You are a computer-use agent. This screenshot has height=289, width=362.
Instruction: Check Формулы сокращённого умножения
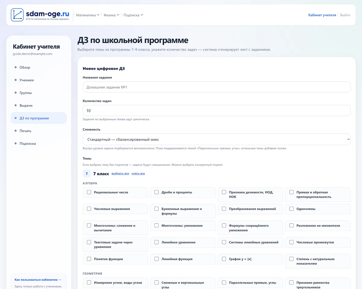pyautogui.click(x=224, y=225)
